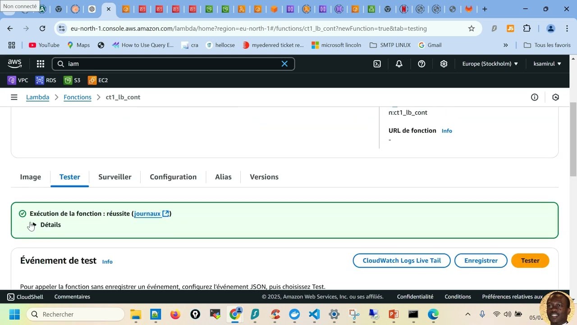View site information icon in address bar

pyautogui.click(x=62, y=28)
